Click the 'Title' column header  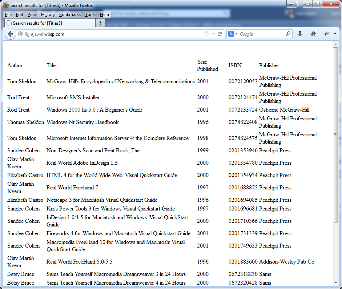[x=51, y=65]
